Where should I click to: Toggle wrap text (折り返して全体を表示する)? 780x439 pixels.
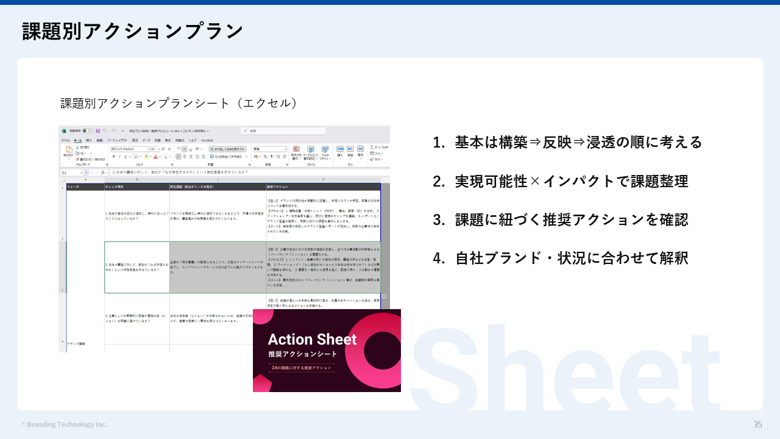click(x=226, y=148)
